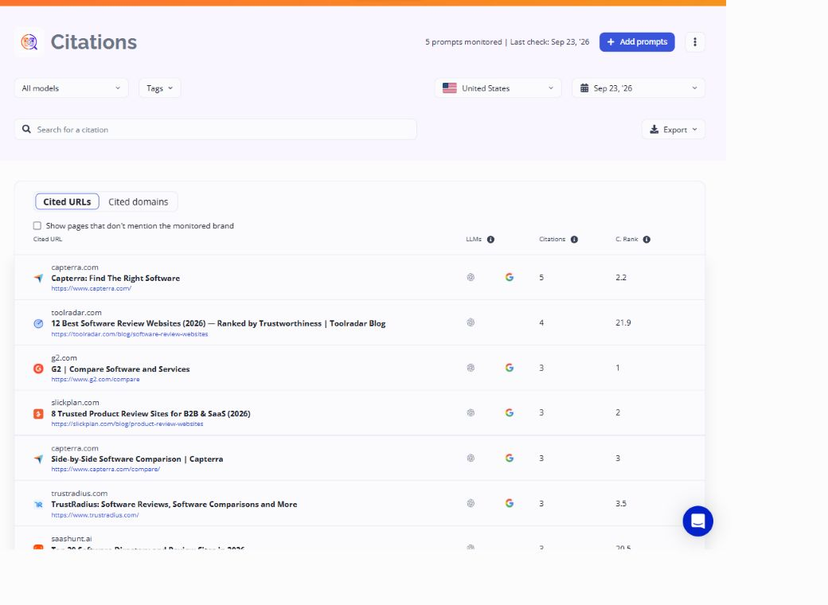The width and height of the screenshot is (828, 605).
Task: Open the https://www.capterra.com/ link
Action: tap(92, 289)
